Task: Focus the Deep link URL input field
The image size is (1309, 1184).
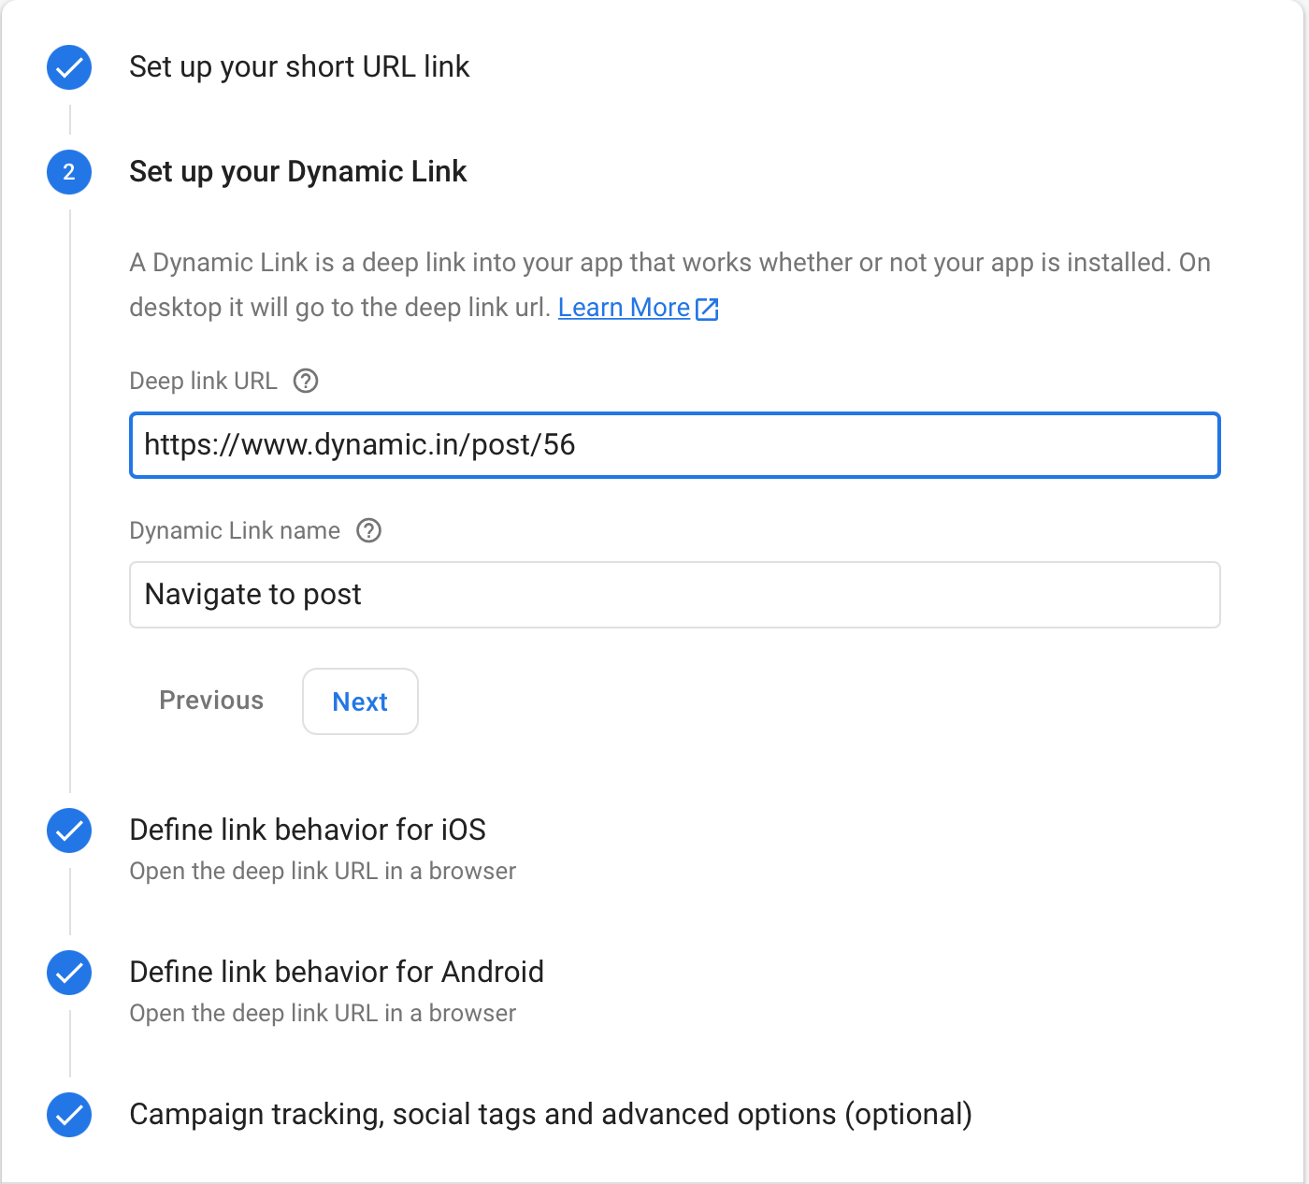Action: click(x=674, y=445)
